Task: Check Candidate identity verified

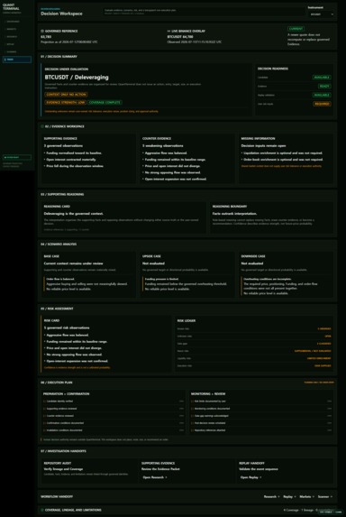Action: (44, 402)
